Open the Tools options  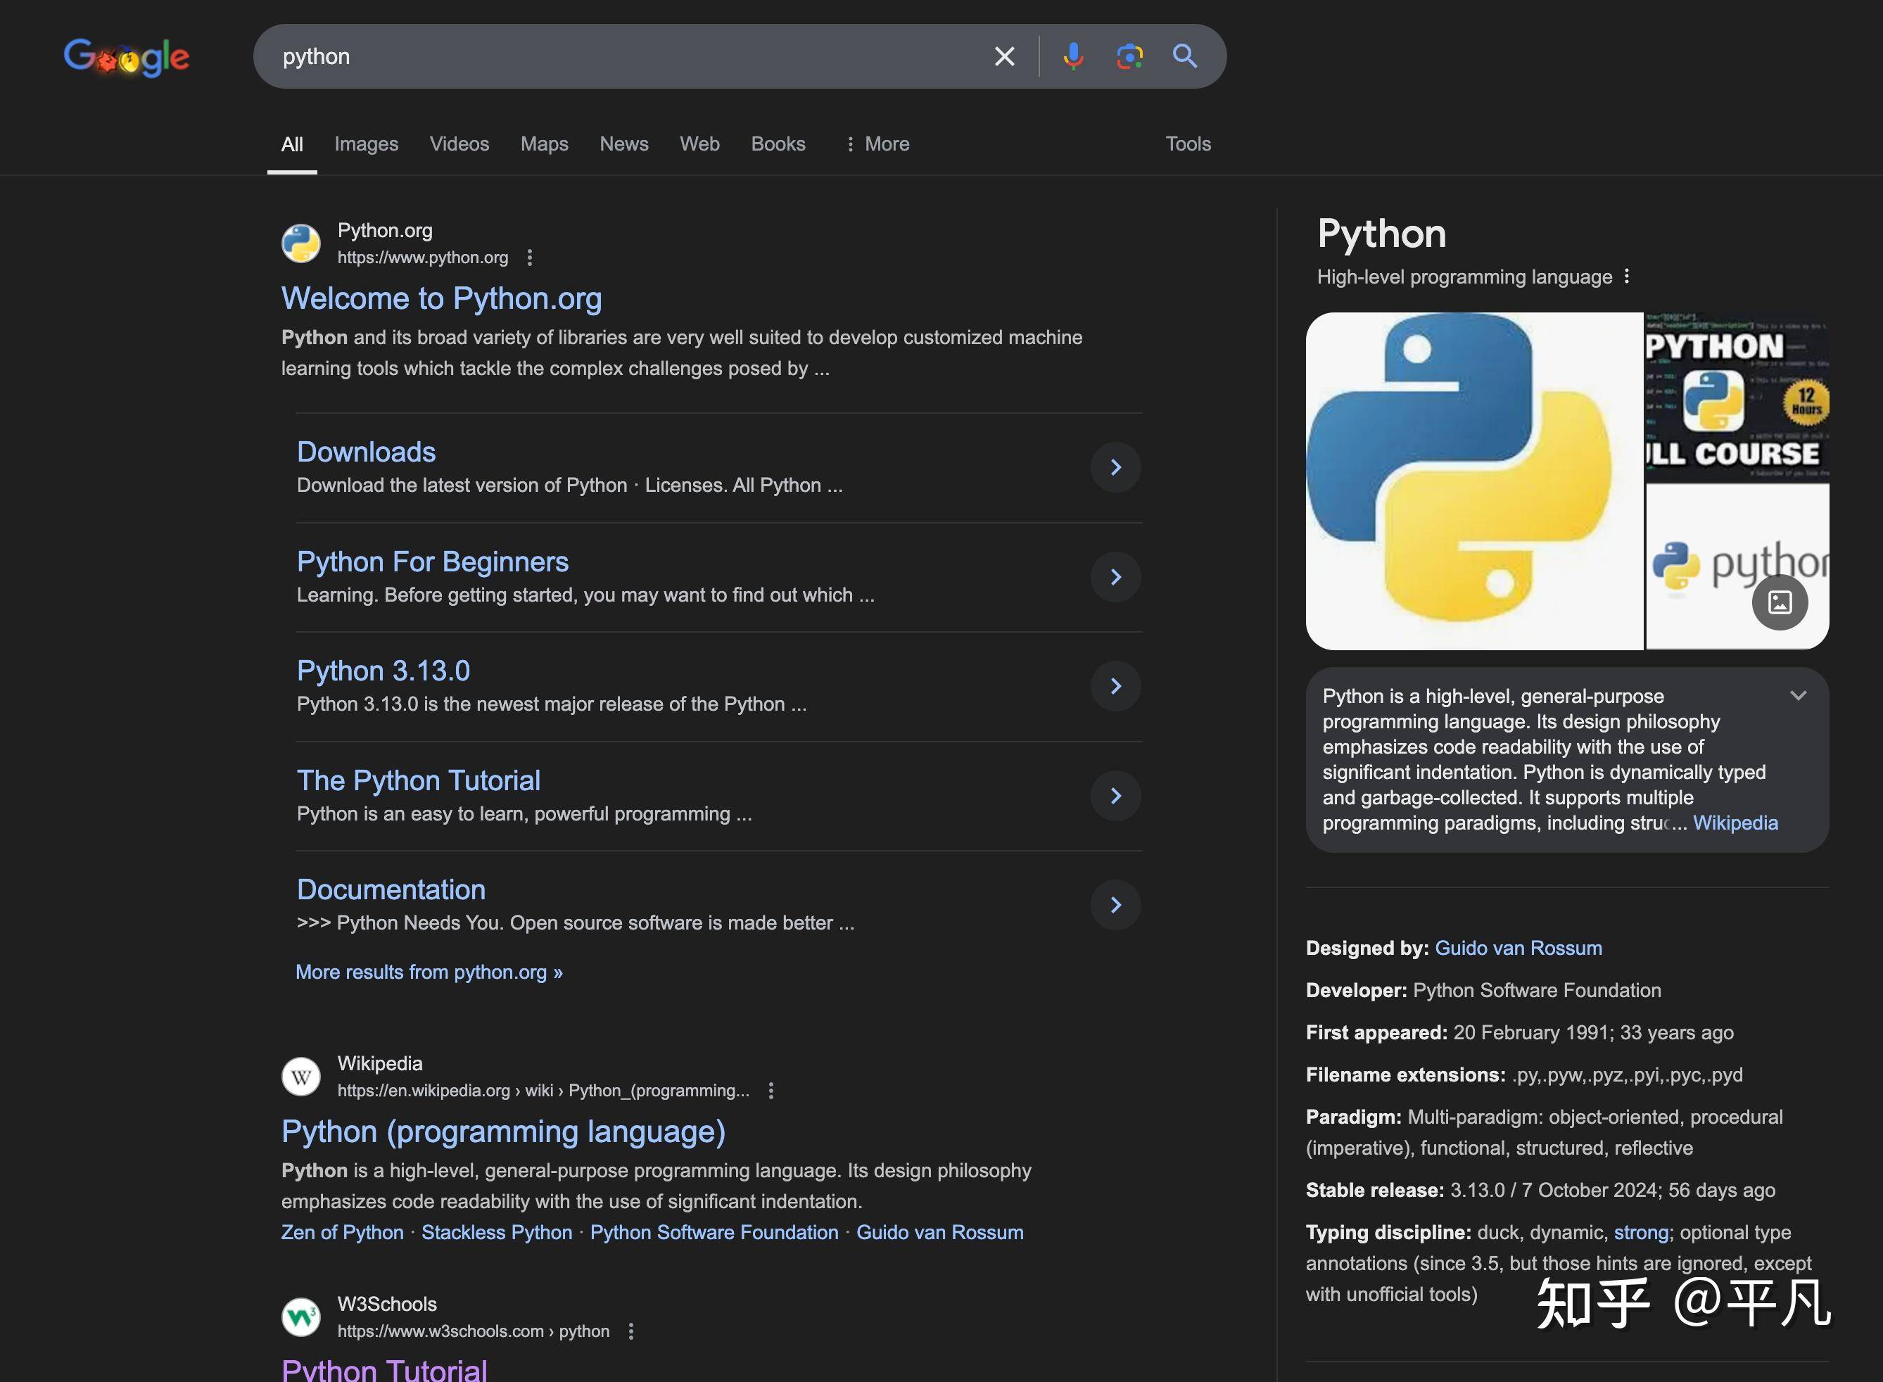1188,144
